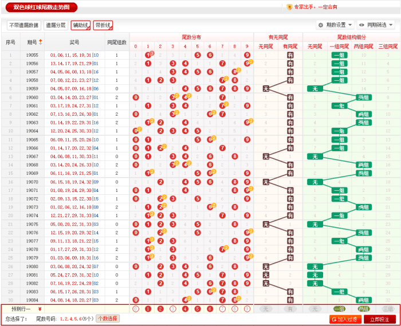This screenshot has width=401, height=326.
Task: Click the brown 无 marker in row 19059
Action: click(x=266, y=89)
